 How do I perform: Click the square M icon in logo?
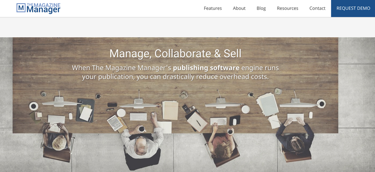point(21,8)
